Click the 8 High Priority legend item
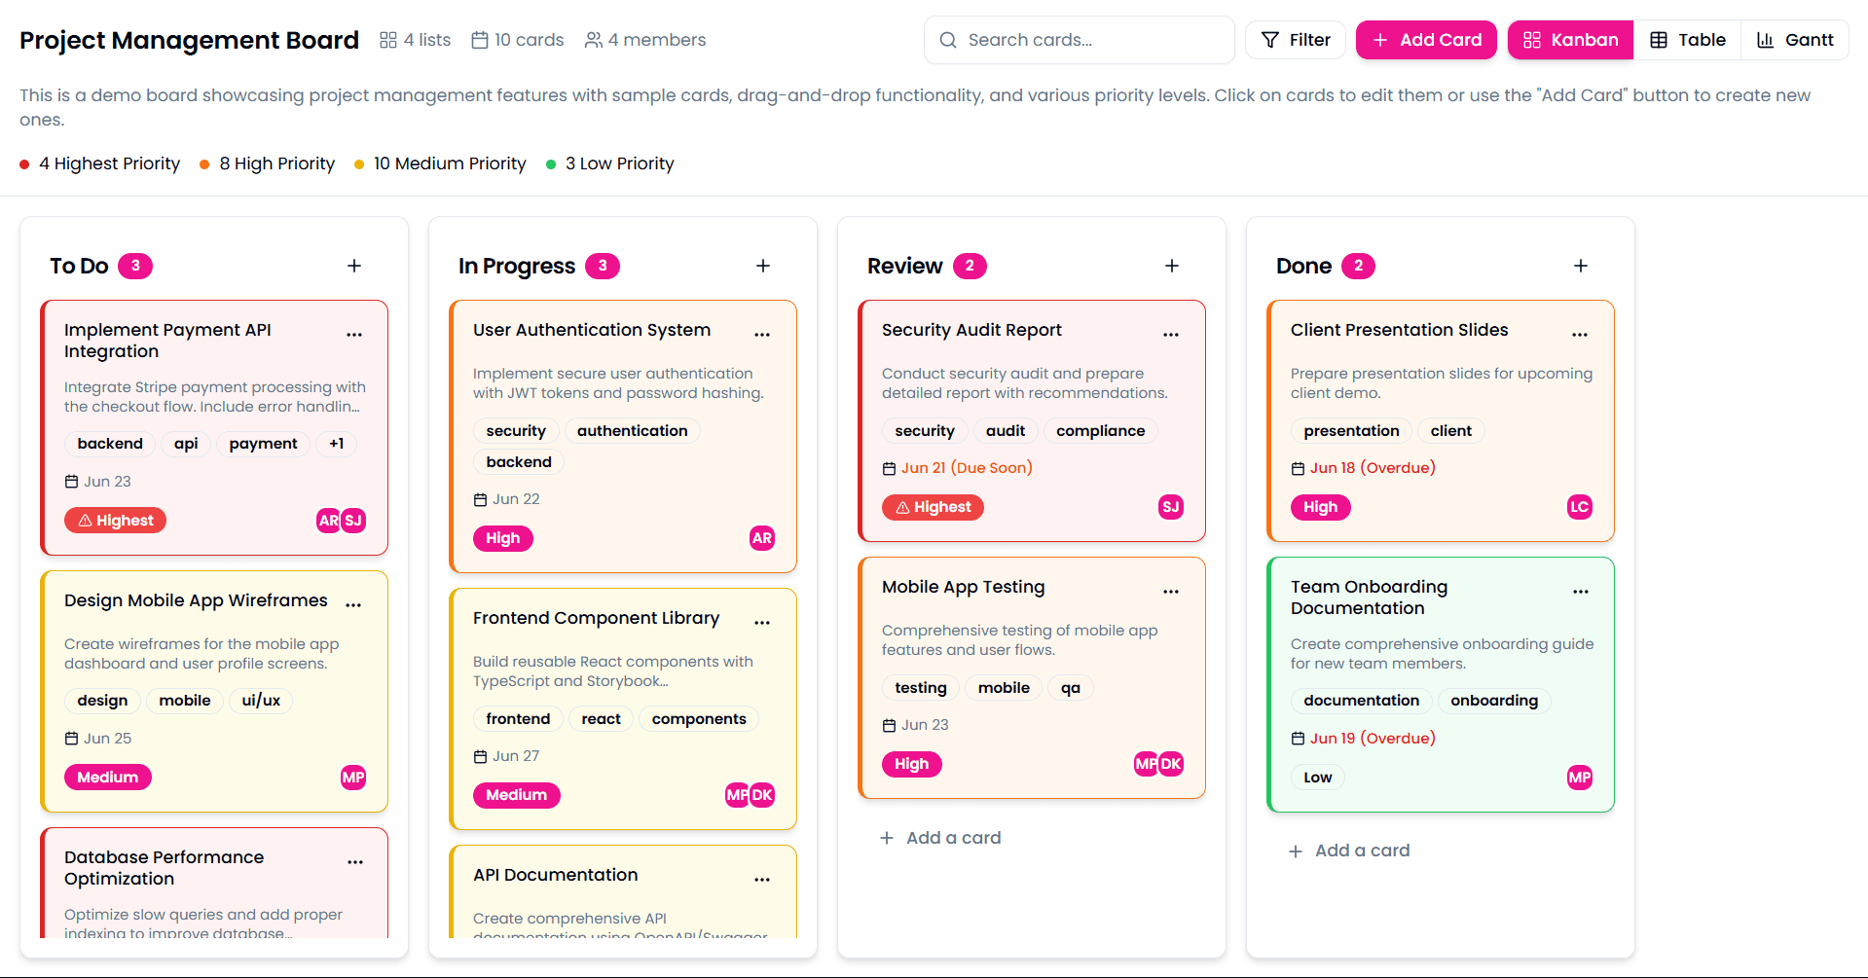Image resolution: width=1868 pixels, height=978 pixels. point(268,163)
